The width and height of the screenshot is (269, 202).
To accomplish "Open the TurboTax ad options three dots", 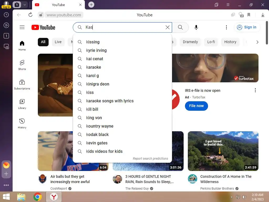I will click(255, 90).
